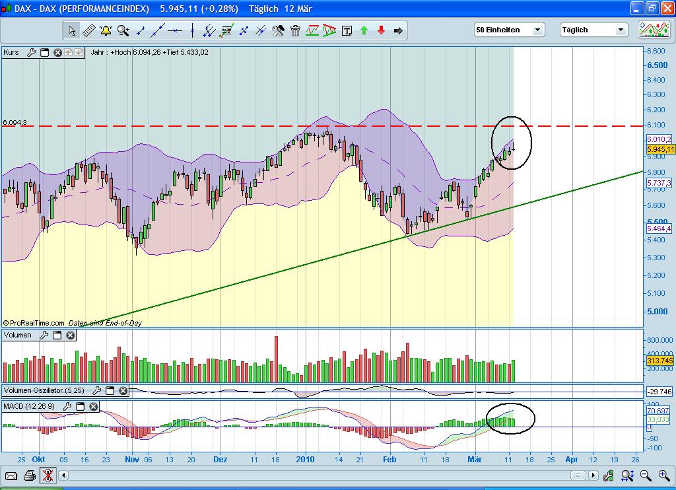Pick the parallel channel lines tool

pyautogui.click(x=209, y=30)
